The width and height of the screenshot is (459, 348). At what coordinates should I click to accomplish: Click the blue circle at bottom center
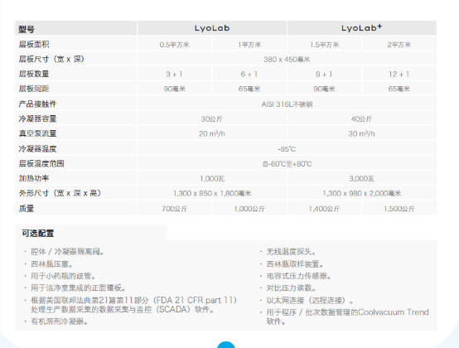tap(225, 345)
